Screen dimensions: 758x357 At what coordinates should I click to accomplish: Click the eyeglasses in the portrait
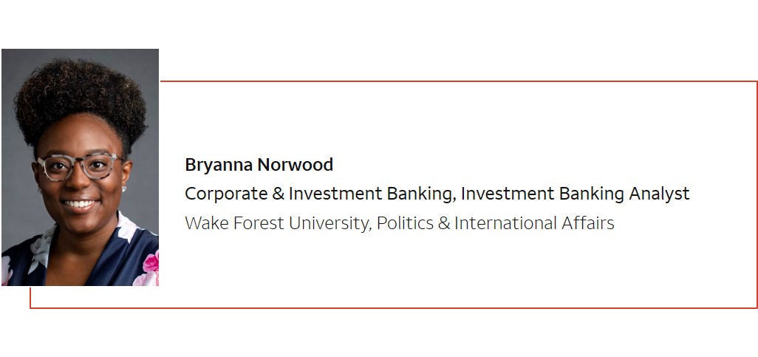81,166
